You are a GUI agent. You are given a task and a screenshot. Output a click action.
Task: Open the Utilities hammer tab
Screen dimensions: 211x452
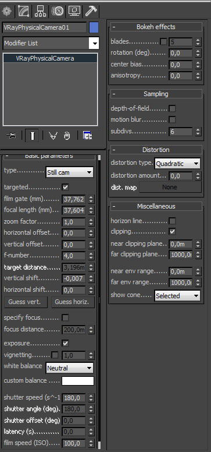point(91,11)
